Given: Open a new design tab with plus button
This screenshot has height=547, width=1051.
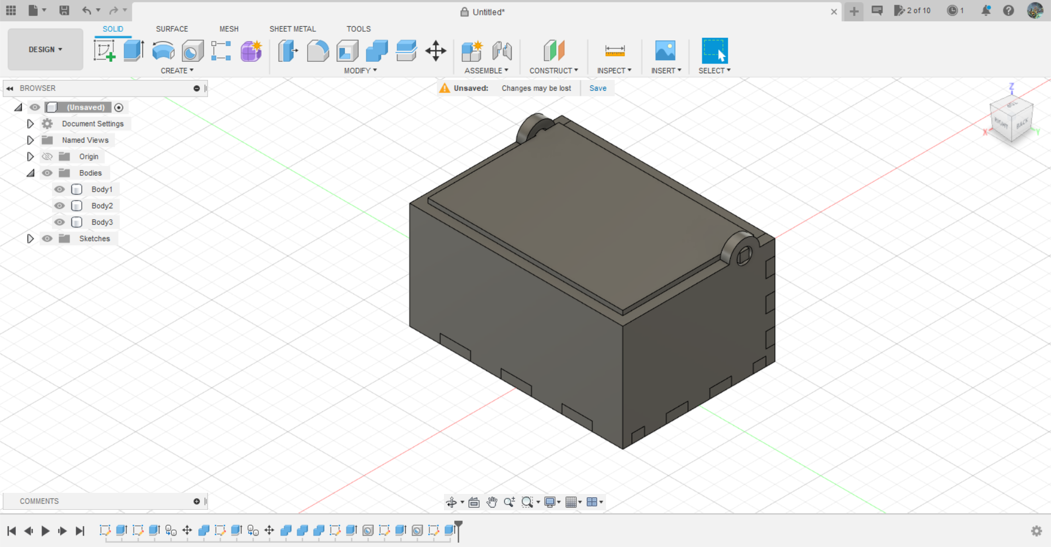Looking at the screenshot, I should [x=854, y=11].
